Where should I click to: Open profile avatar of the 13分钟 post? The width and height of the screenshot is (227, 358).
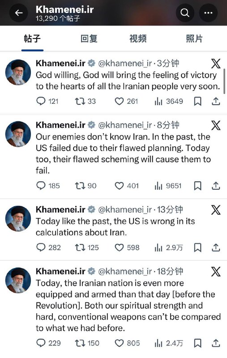[18, 218]
